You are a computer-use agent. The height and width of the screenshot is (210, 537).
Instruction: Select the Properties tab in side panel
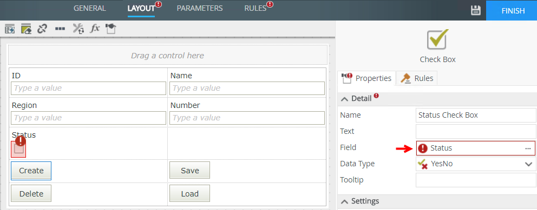tap(366, 78)
